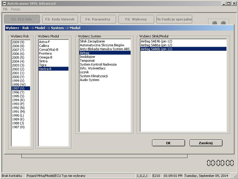Select Imobilajzer from system list
Viewport: 238px width, 179px height.
coord(87,57)
